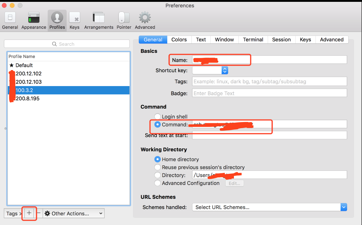Switch to the Colors tab
Image resolution: width=362 pixels, height=225 pixels.
point(179,40)
